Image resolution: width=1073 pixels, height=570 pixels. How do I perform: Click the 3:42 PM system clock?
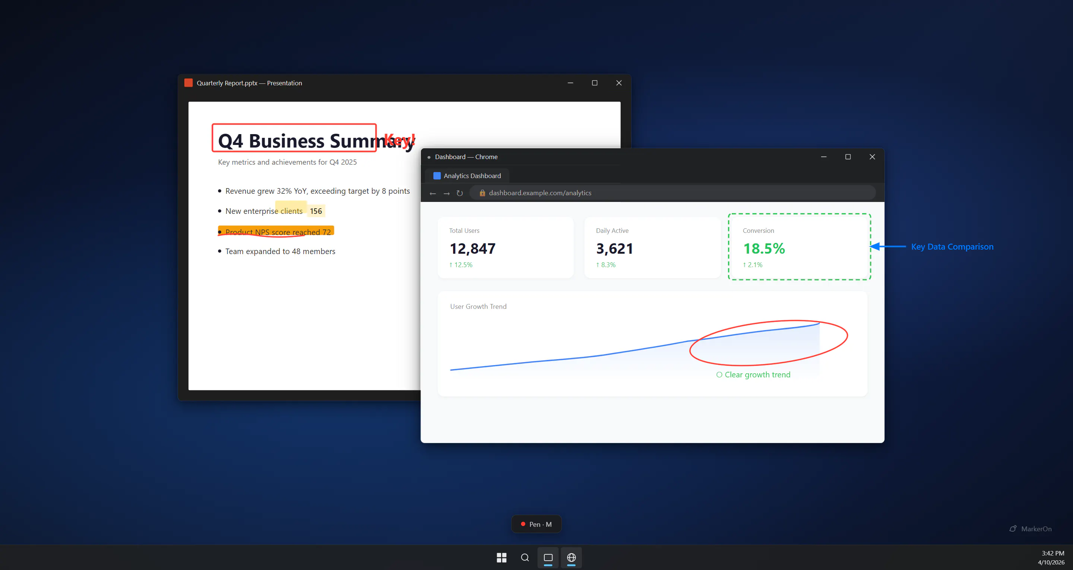[x=1053, y=553]
